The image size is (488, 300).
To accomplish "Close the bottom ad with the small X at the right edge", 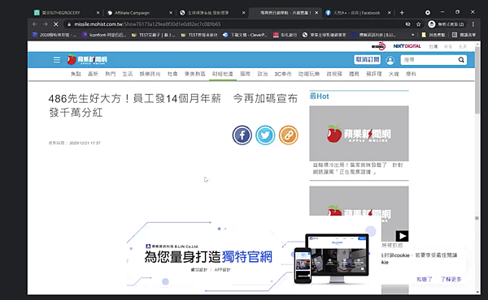I will tap(477, 218).
